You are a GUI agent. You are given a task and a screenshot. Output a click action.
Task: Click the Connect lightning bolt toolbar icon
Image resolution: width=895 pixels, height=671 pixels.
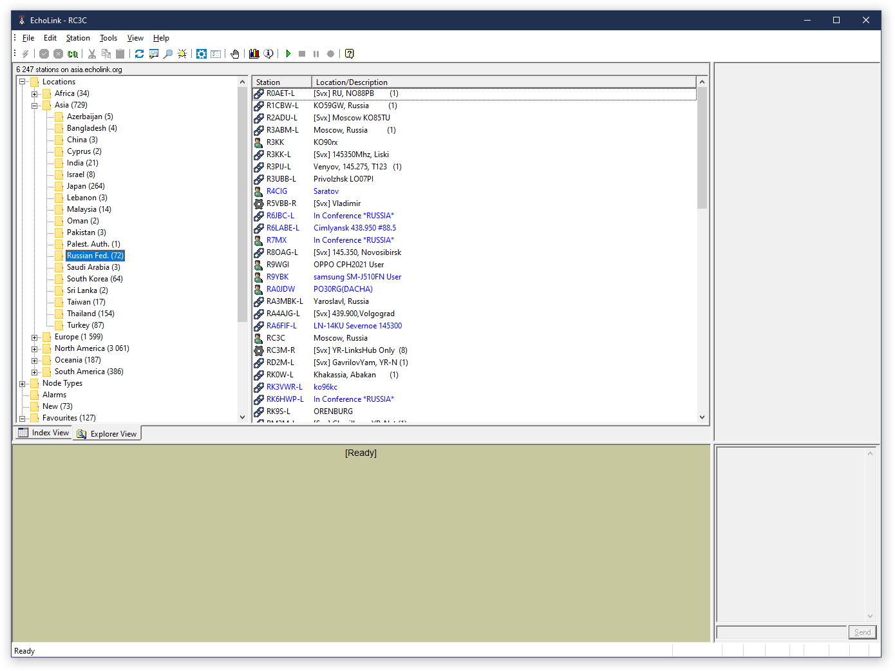click(26, 54)
